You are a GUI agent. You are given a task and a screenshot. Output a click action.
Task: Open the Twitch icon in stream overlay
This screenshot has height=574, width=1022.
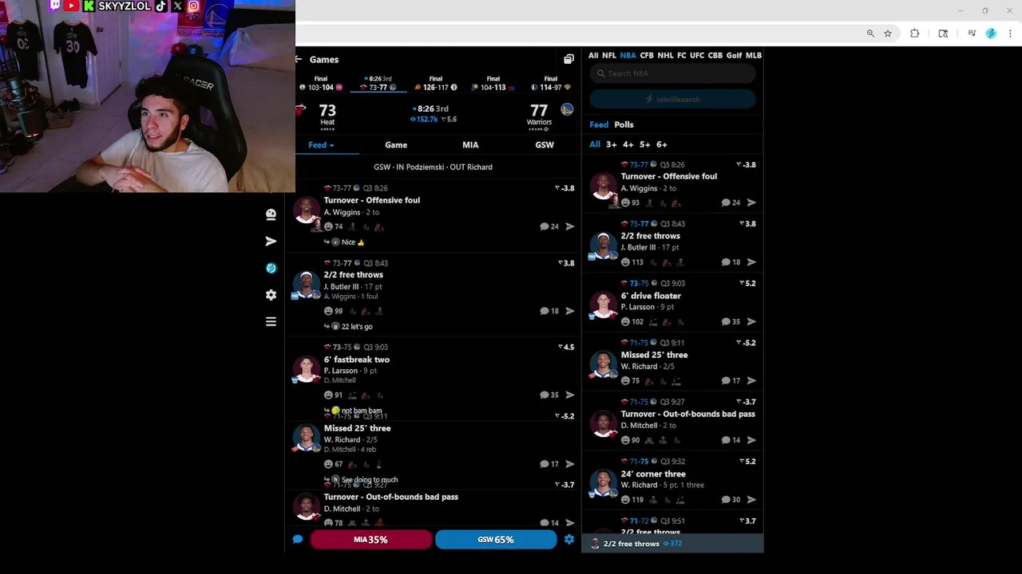pos(55,6)
